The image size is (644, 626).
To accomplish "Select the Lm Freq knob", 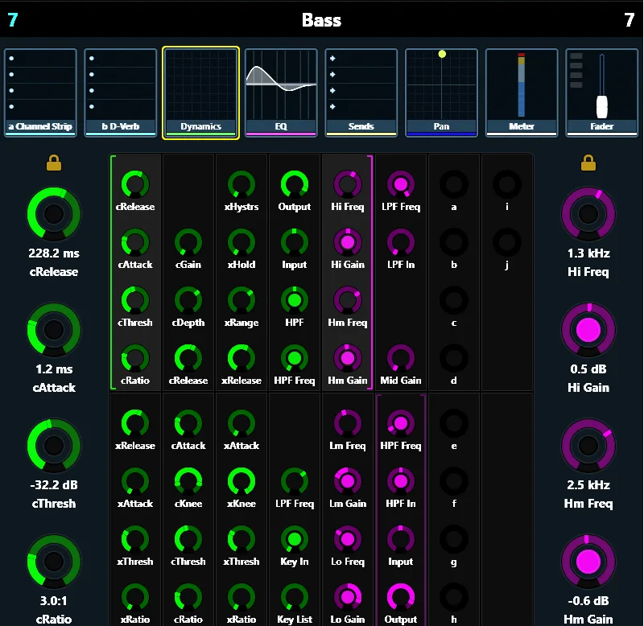I will coord(348,423).
